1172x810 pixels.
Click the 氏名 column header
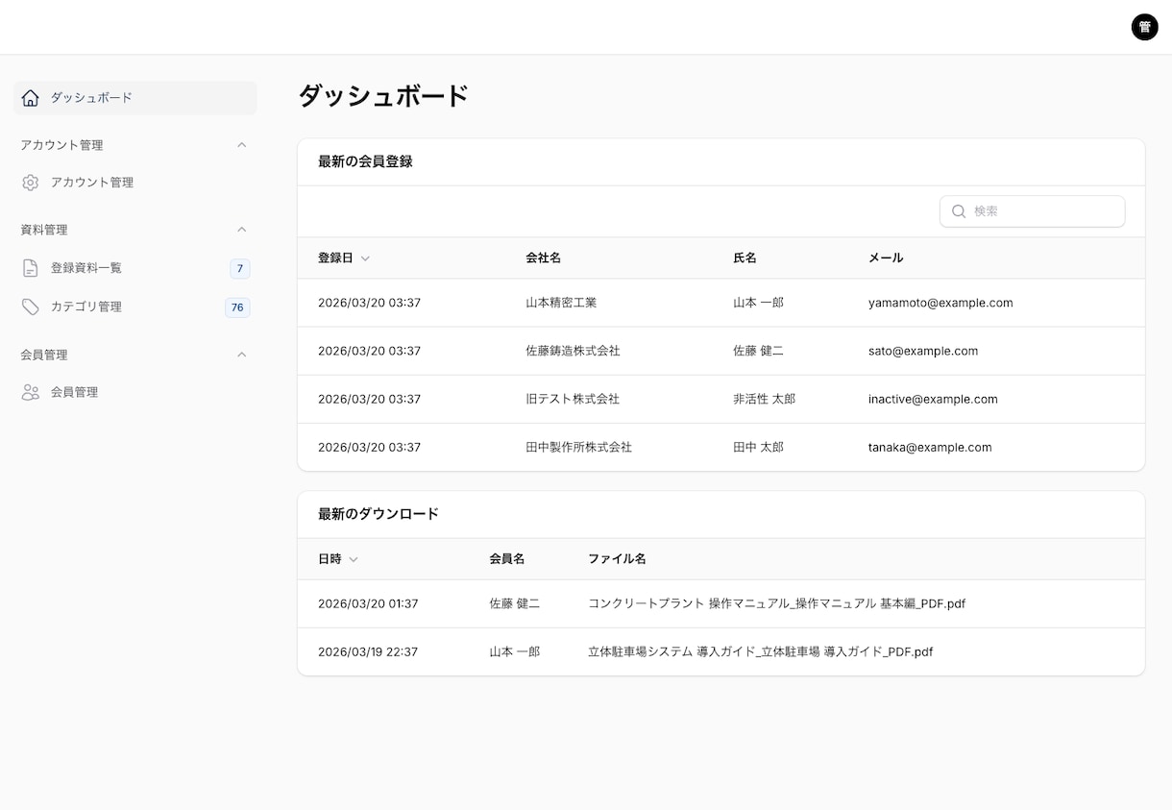[745, 258]
